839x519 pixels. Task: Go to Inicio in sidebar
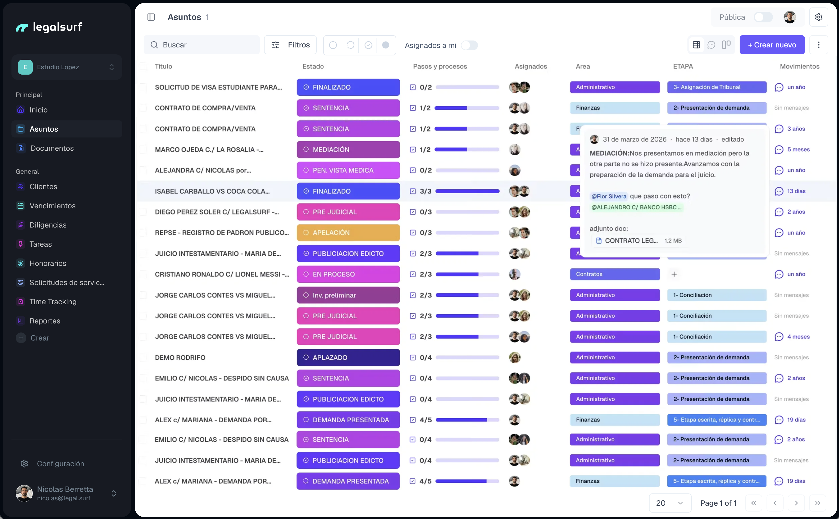pos(67,110)
